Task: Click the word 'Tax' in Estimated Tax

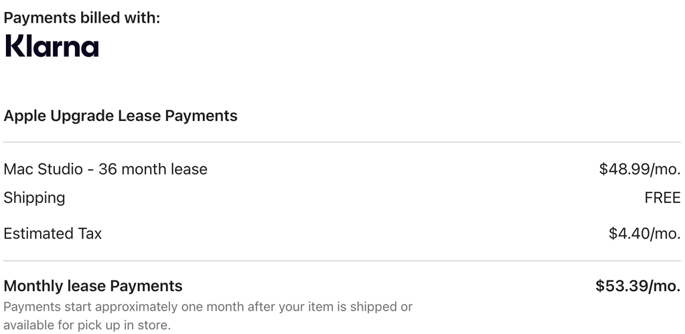Action: tap(90, 234)
